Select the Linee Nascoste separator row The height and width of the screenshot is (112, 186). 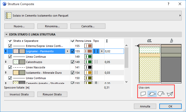64,67
